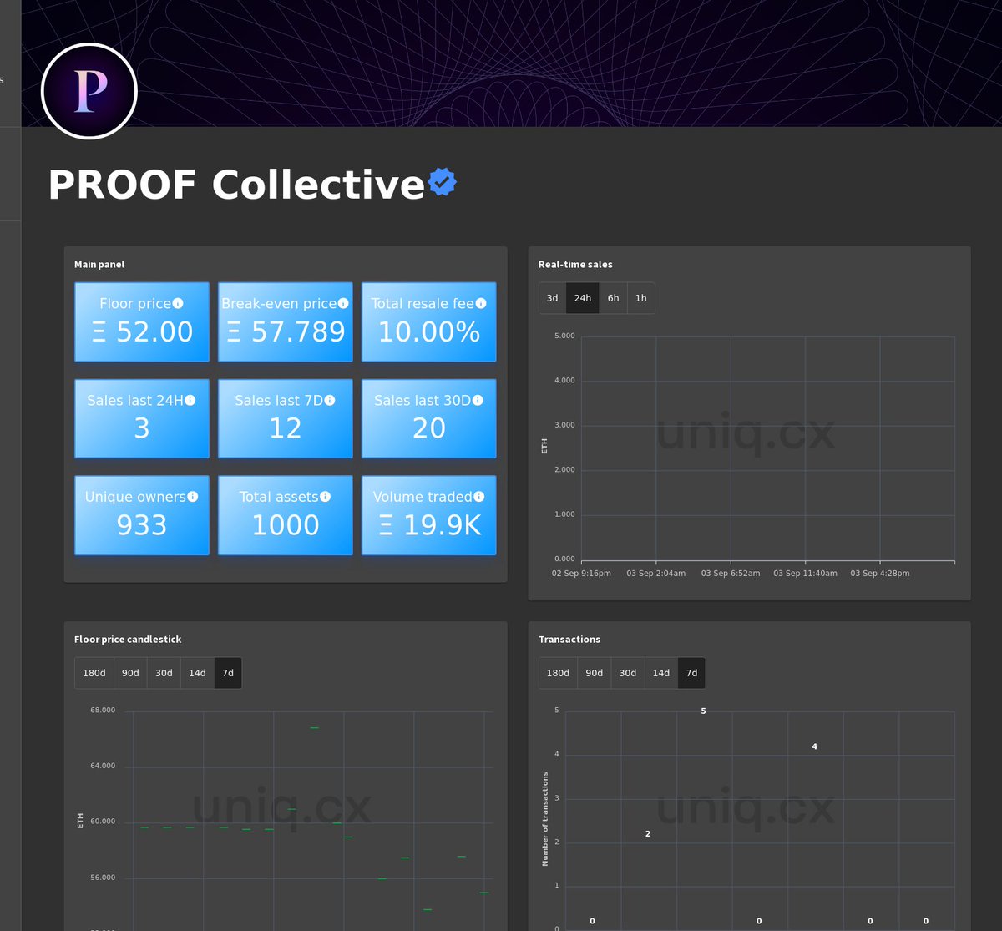Click the Floor price info icon
This screenshot has height=931, width=1002.
pos(178,304)
